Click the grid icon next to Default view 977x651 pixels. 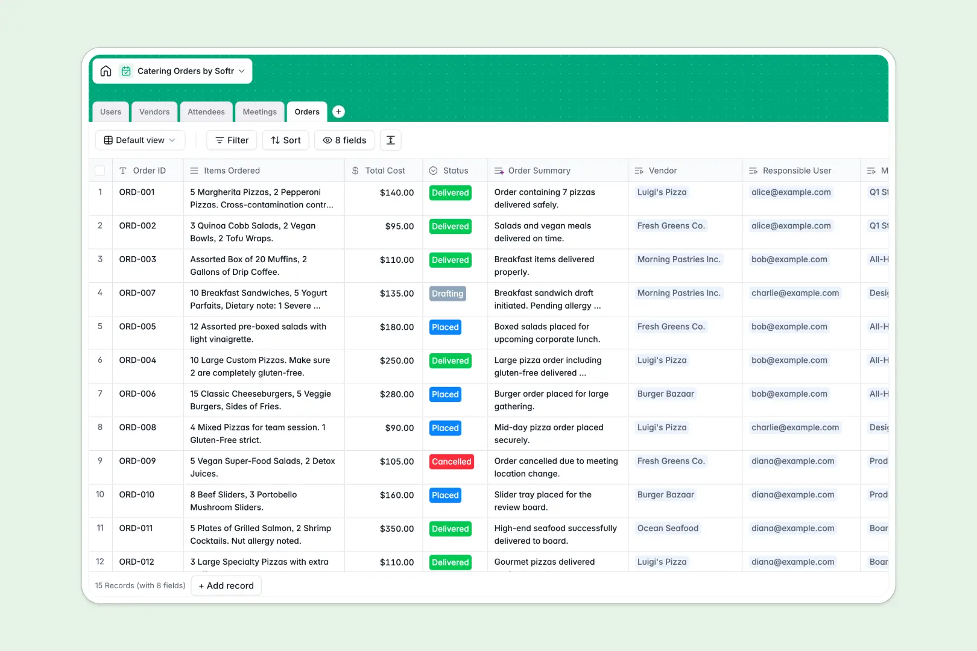coord(108,140)
